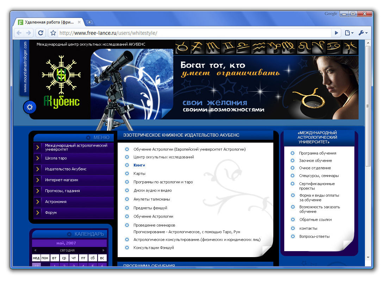
Task: Open the bold Книги link
Action: pos(139,165)
